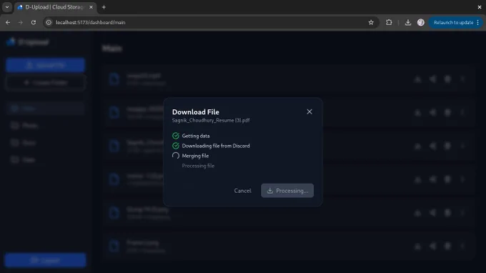Go back in browser history

pyautogui.click(x=8, y=22)
